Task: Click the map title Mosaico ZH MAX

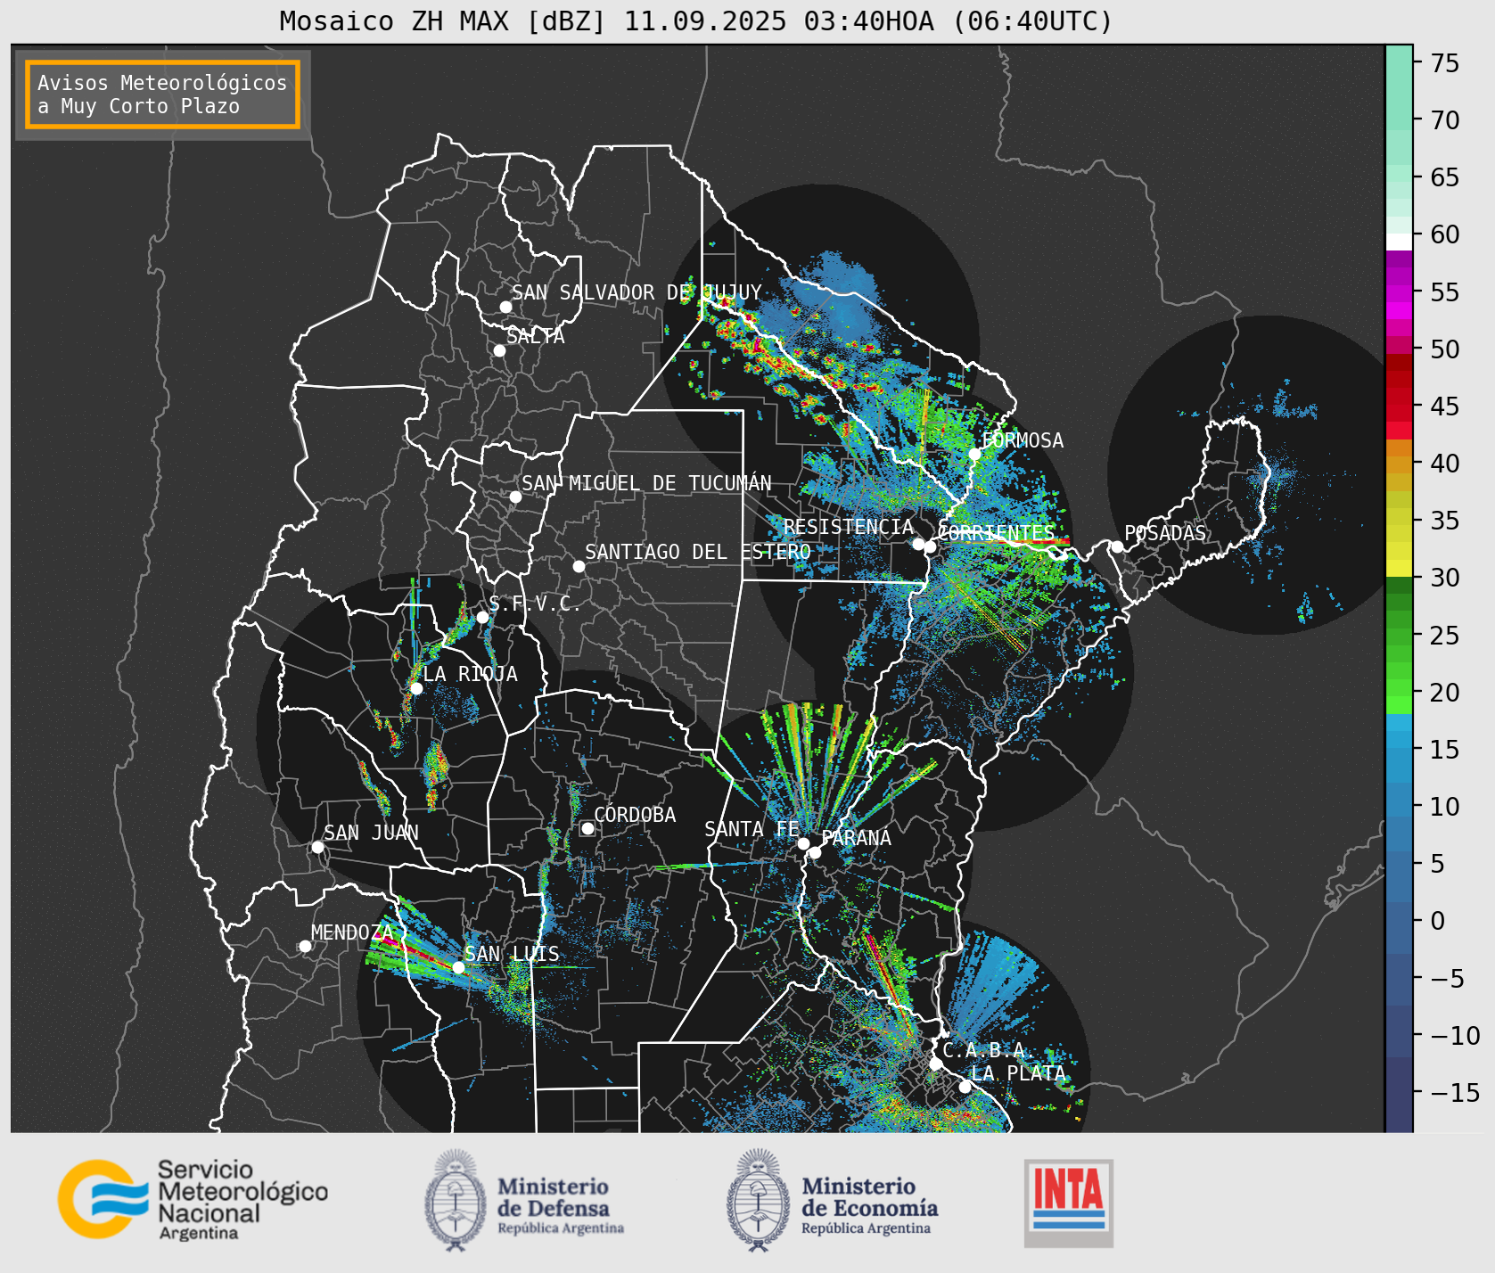Action: (696, 21)
